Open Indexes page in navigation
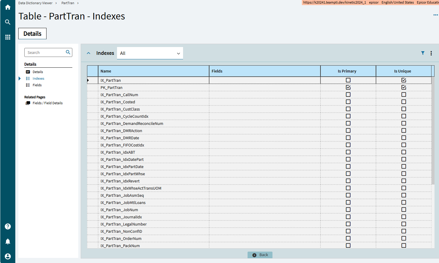This screenshot has width=439, height=263. [x=38, y=78]
